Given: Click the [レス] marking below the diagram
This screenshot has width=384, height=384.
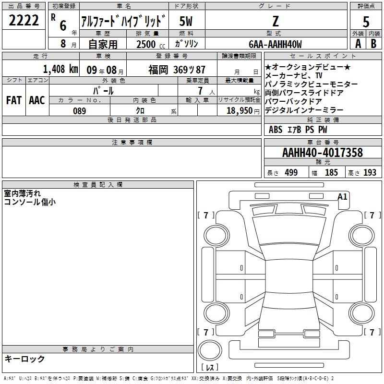Looking at the screenshot, I should pos(210,368).
